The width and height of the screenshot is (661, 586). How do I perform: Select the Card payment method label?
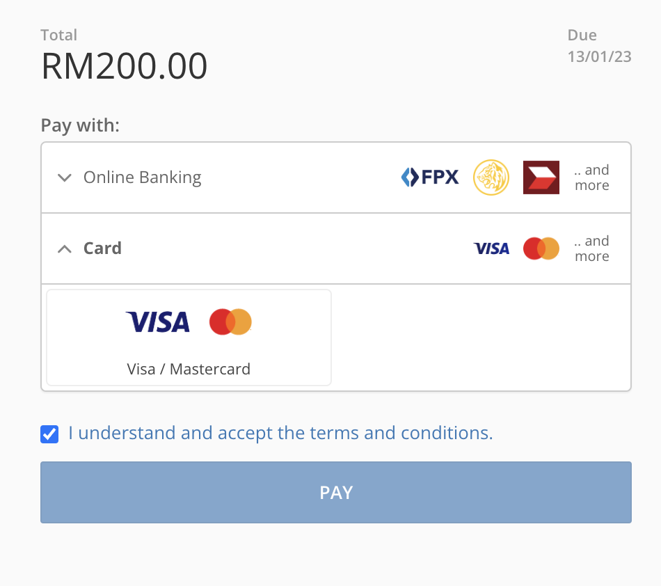coord(102,248)
